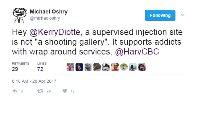
Task: Like the tweet with the heart icon
Action: click(65, 91)
